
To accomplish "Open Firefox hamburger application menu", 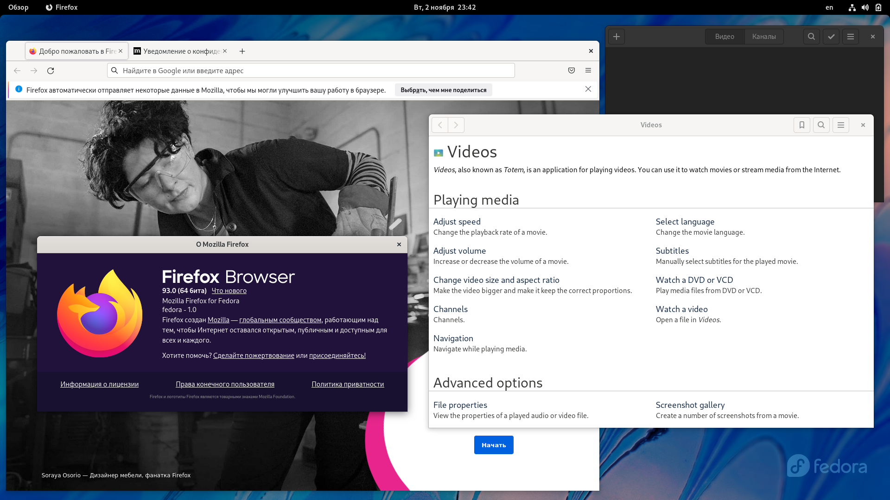I will [x=588, y=70].
